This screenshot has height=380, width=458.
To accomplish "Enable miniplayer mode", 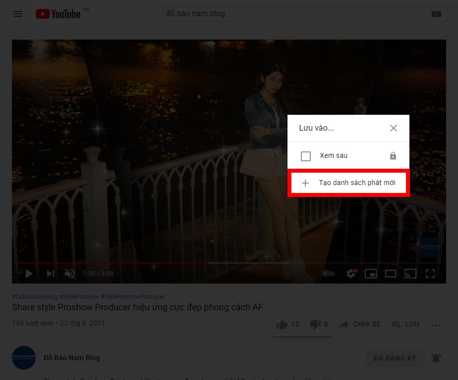I will coord(371,274).
